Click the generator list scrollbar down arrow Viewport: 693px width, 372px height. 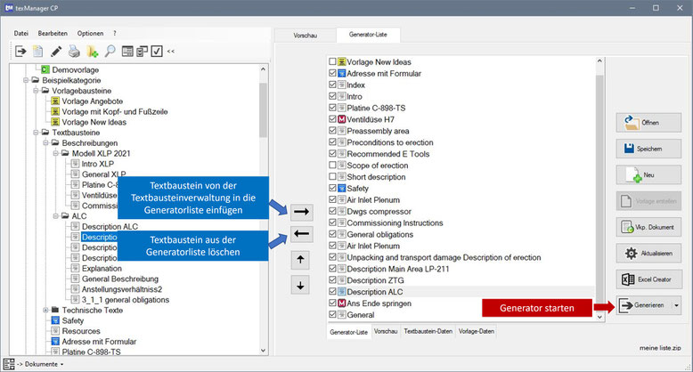(x=599, y=316)
